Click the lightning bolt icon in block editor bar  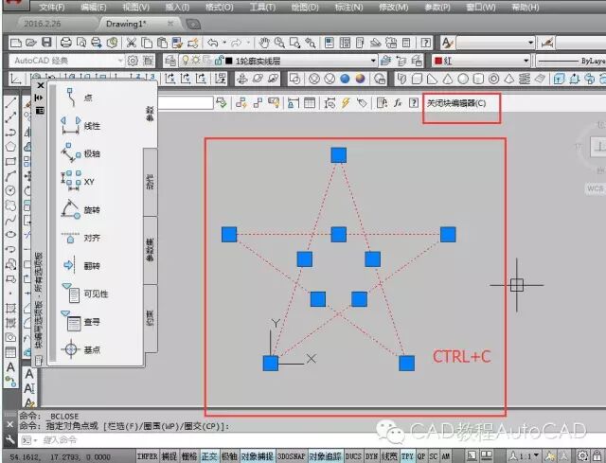click(x=346, y=103)
